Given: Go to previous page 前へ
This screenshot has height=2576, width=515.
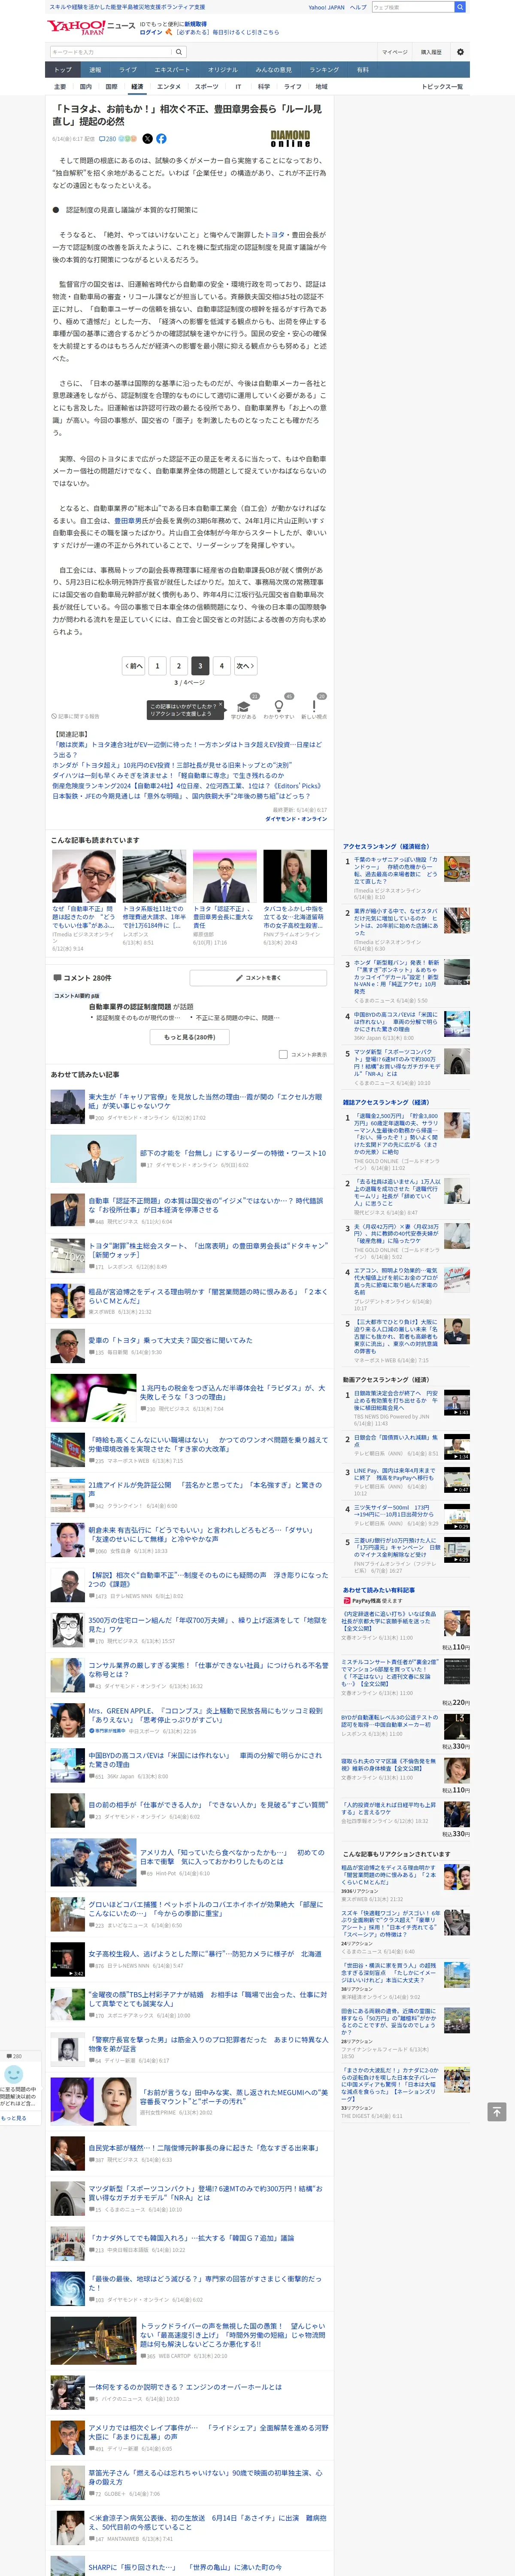Looking at the screenshot, I should click(x=134, y=665).
